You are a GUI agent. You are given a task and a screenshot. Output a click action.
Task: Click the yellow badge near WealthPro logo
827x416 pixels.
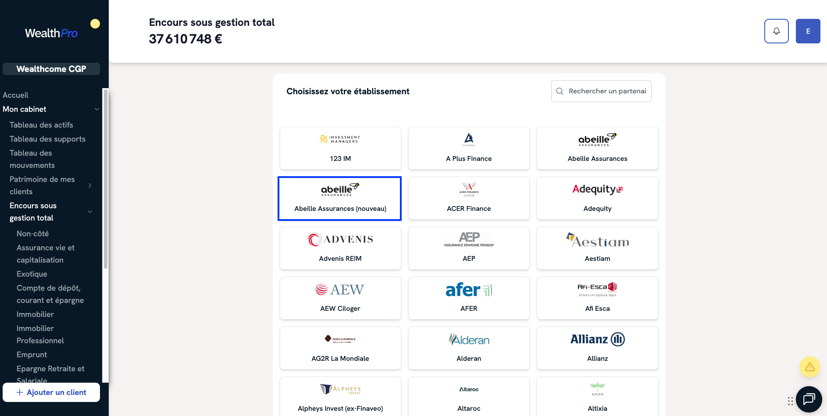click(x=95, y=24)
